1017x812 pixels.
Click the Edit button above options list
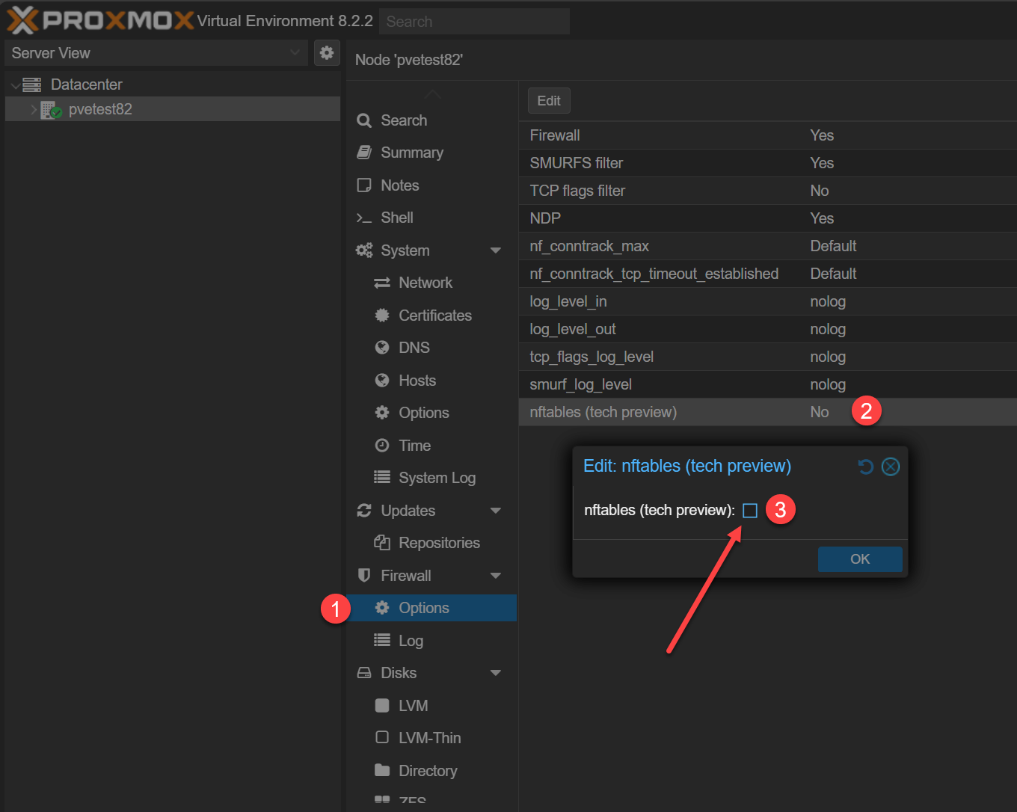(x=549, y=101)
